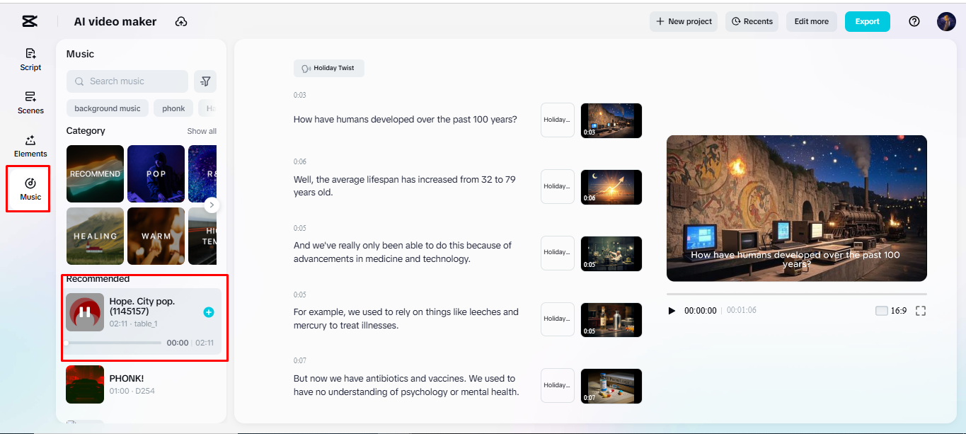Select the Music sidebar tab
This screenshot has width=966, height=434.
click(30, 189)
